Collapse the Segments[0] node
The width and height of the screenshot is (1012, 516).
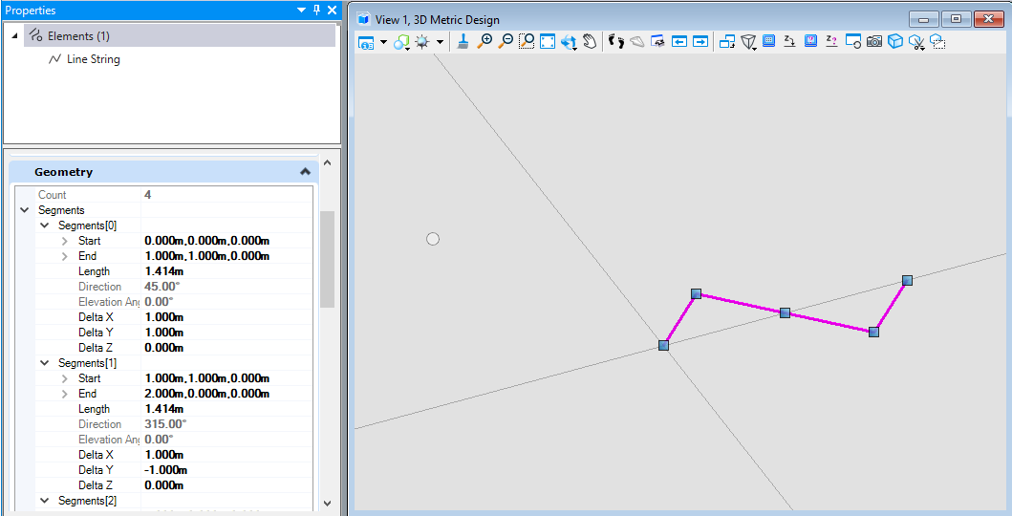(45, 226)
